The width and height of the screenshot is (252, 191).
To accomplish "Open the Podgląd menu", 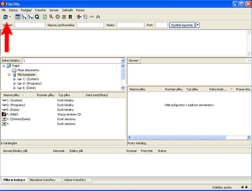I will click(x=26, y=10).
